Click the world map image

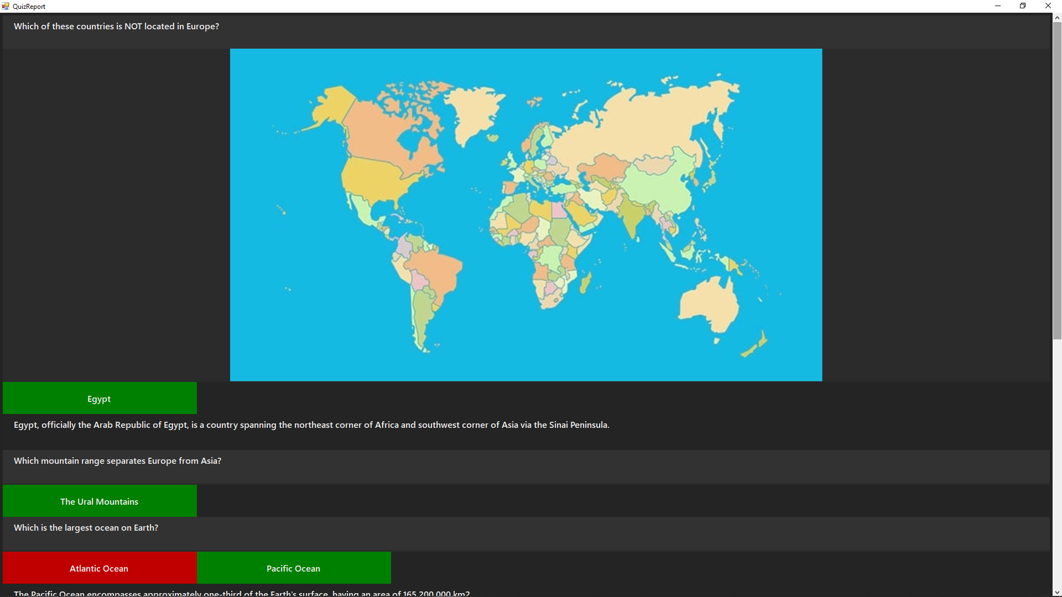[x=525, y=214]
